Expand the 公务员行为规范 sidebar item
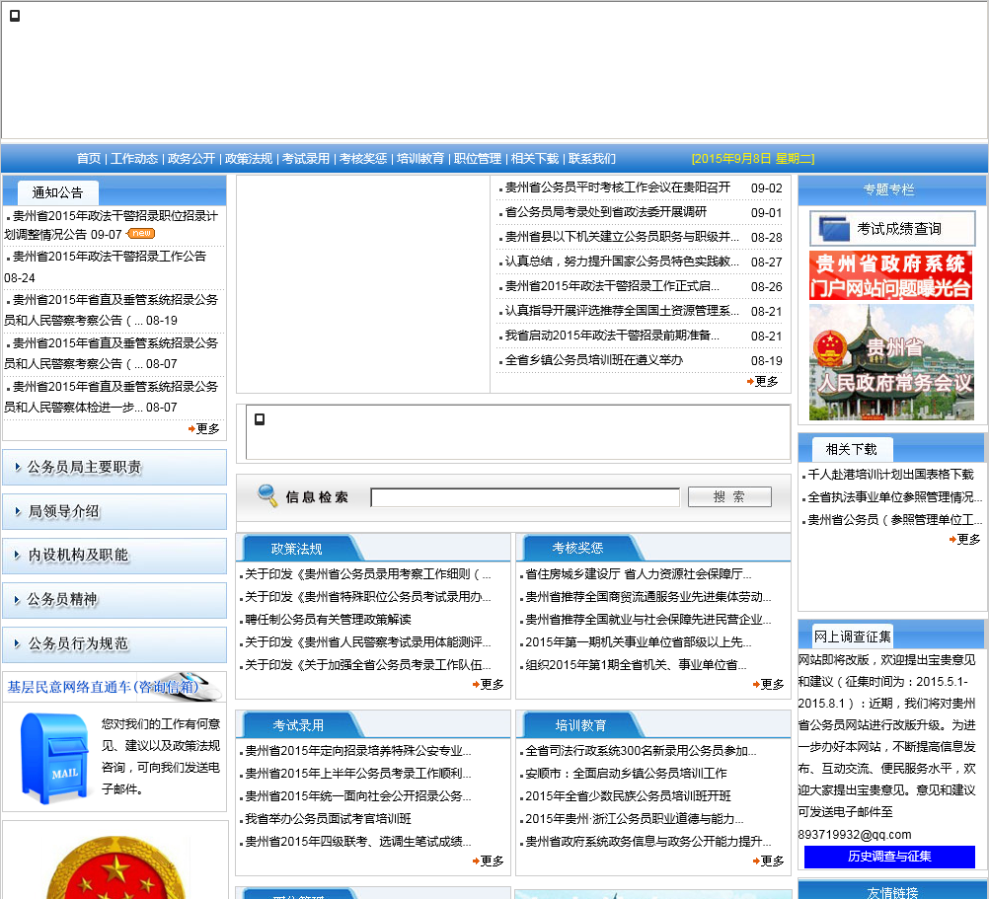The height and width of the screenshot is (899, 989). coord(114,644)
